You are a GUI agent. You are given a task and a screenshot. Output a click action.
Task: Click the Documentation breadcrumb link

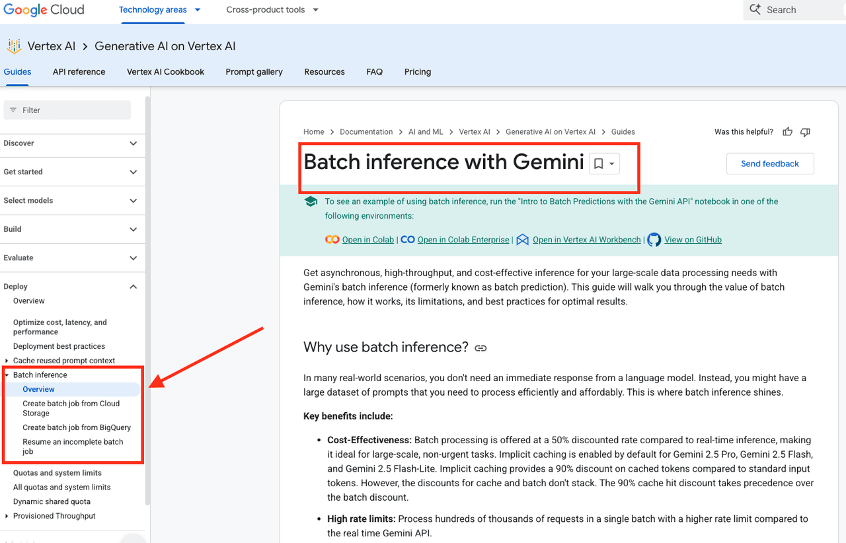[366, 132]
